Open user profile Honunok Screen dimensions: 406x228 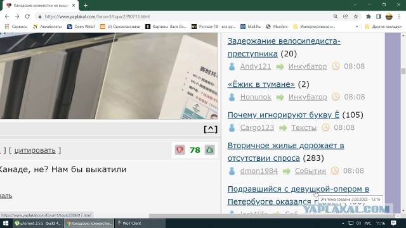256,97
